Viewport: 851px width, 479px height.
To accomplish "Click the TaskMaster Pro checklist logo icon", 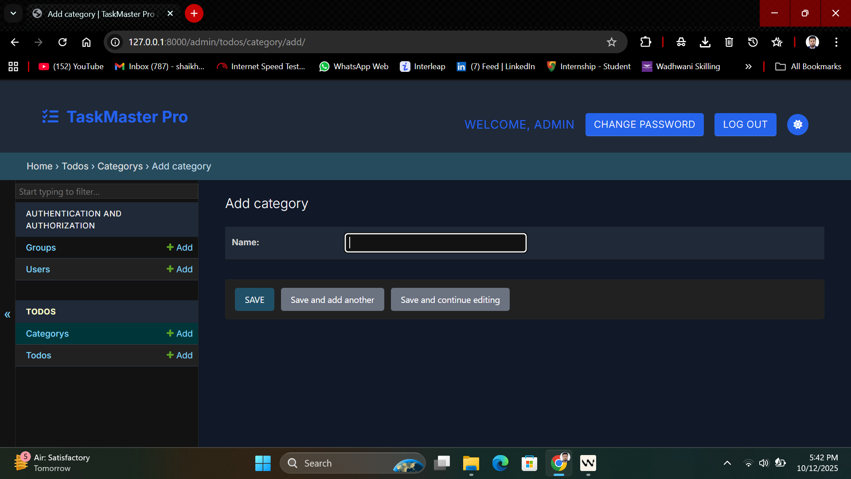I will click(x=51, y=117).
